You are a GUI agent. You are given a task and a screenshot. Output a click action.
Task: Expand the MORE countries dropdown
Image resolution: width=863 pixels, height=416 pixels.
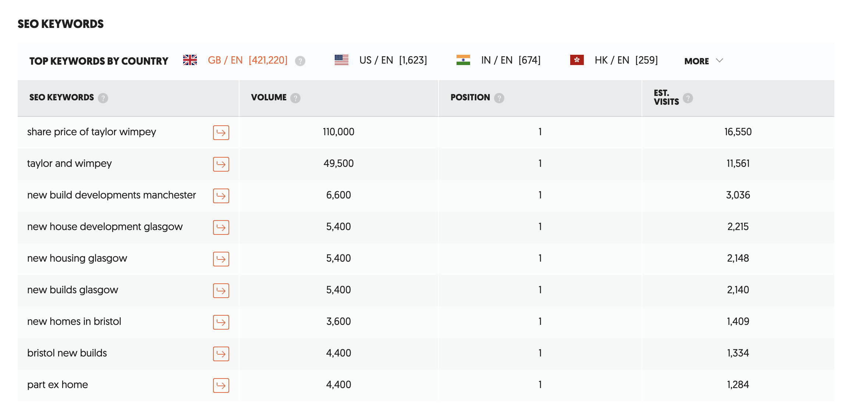coord(703,61)
